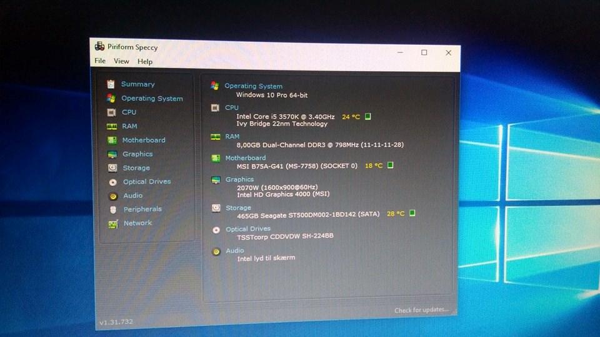Click the Motherboard heading in summary panel
The height and width of the screenshot is (337, 600).
coord(245,158)
